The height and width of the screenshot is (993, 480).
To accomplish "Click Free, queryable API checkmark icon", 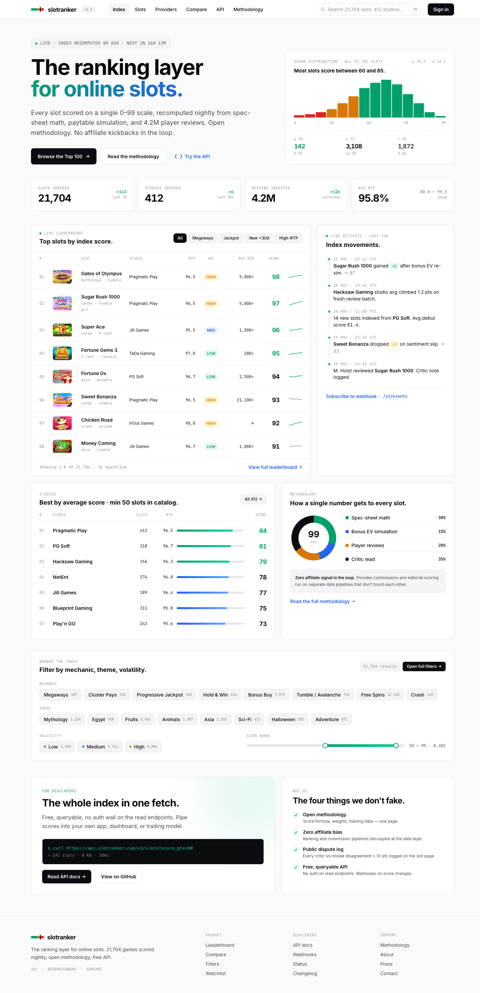I will pos(296,867).
